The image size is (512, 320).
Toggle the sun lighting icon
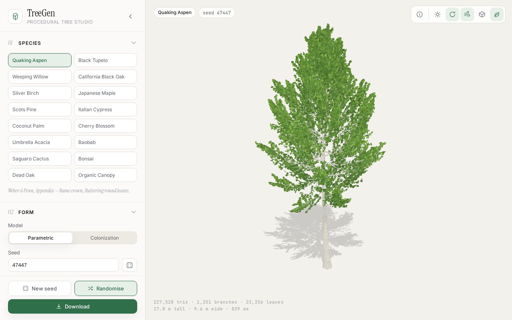(438, 14)
